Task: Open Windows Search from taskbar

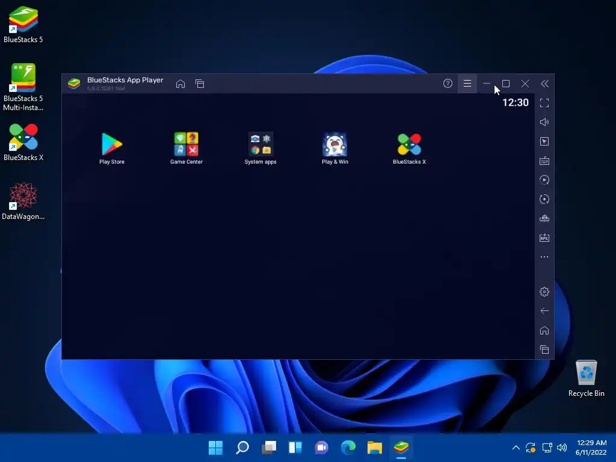Action: [x=242, y=448]
